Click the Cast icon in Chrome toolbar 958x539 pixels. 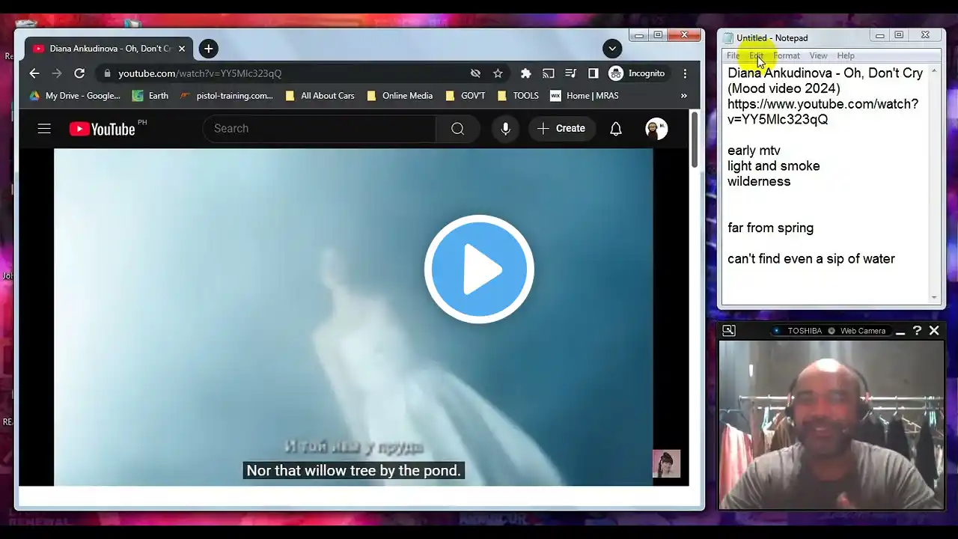coord(549,73)
